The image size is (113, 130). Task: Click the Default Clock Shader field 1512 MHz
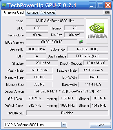[99, 105]
